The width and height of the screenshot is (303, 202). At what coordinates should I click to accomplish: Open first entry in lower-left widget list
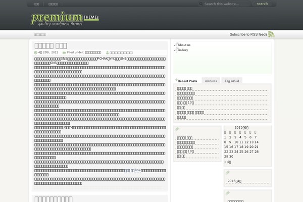184,138
